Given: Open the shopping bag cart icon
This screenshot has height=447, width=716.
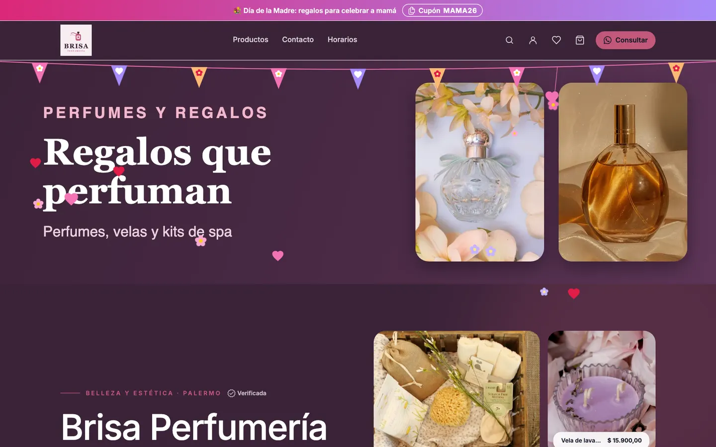Looking at the screenshot, I should (580, 40).
